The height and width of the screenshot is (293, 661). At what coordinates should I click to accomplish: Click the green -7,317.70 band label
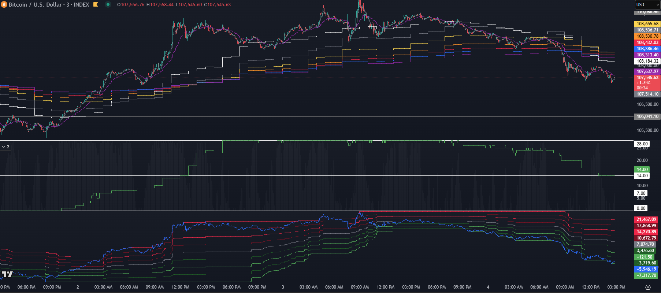click(x=646, y=275)
